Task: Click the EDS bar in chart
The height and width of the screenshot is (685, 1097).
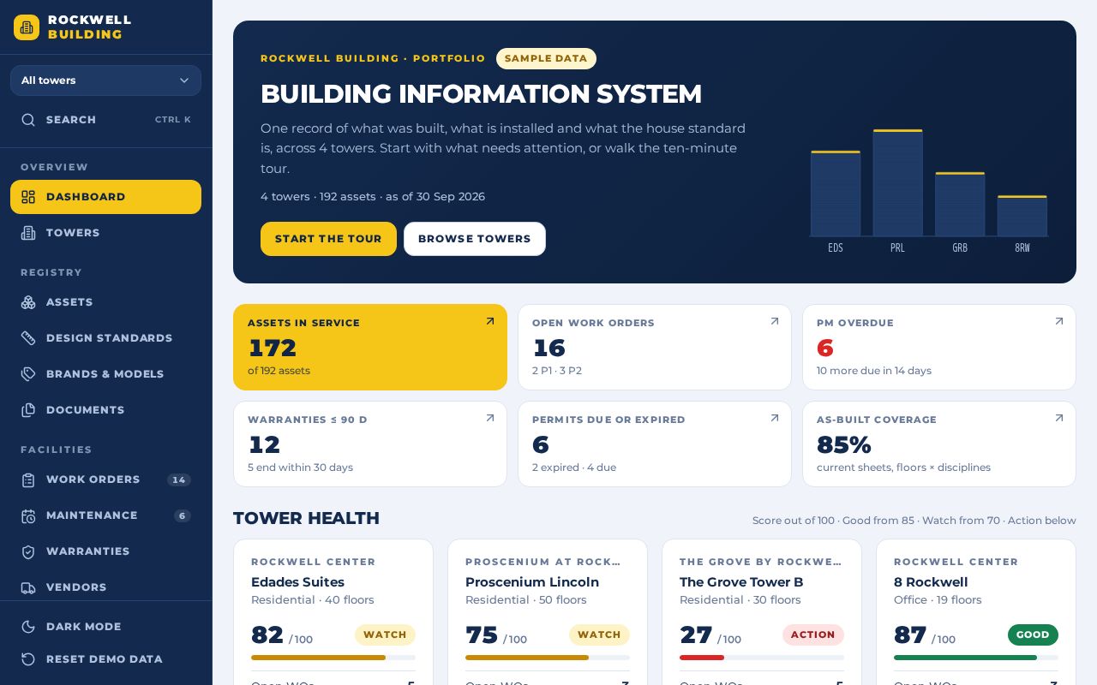Action: (836, 194)
